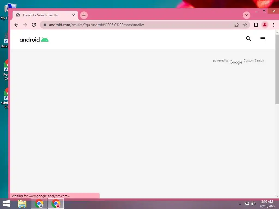This screenshot has height=209, width=279.
Task: Go back to the previous page
Action: pos(16,25)
